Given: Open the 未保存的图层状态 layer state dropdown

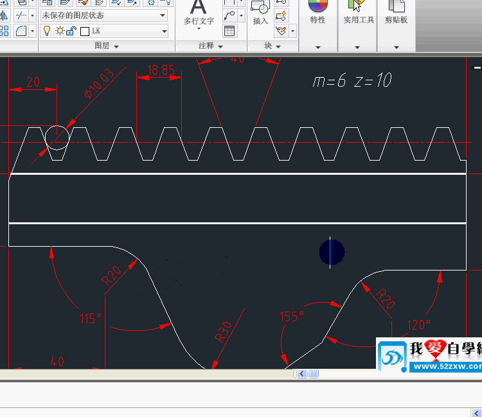Looking at the screenshot, I should [x=104, y=15].
